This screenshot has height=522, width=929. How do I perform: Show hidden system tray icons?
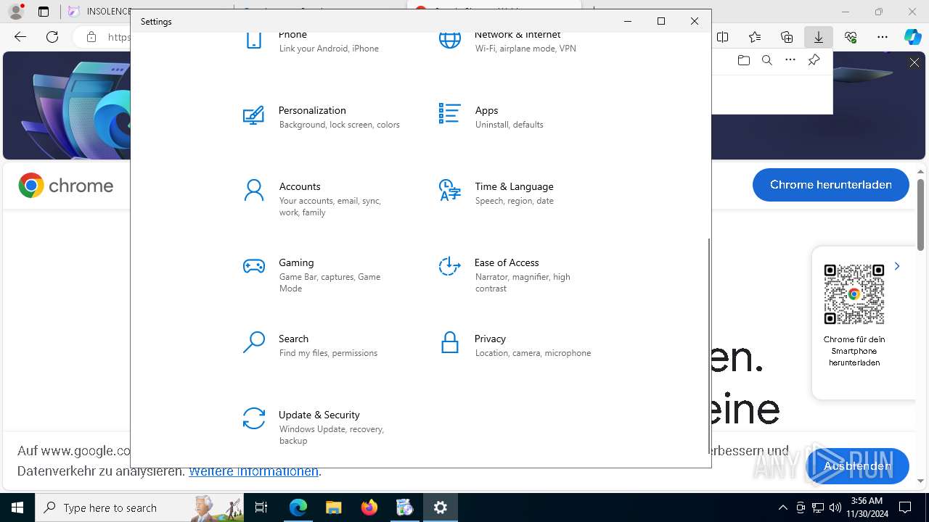click(782, 507)
